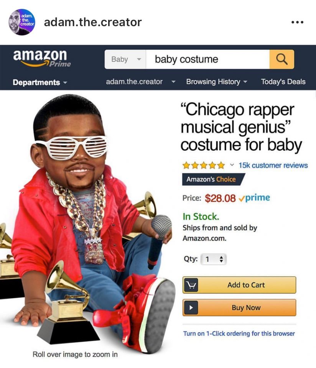The height and width of the screenshot is (368, 316).
Task: Click the play arrow icon on Buy Now
Action: (191, 307)
